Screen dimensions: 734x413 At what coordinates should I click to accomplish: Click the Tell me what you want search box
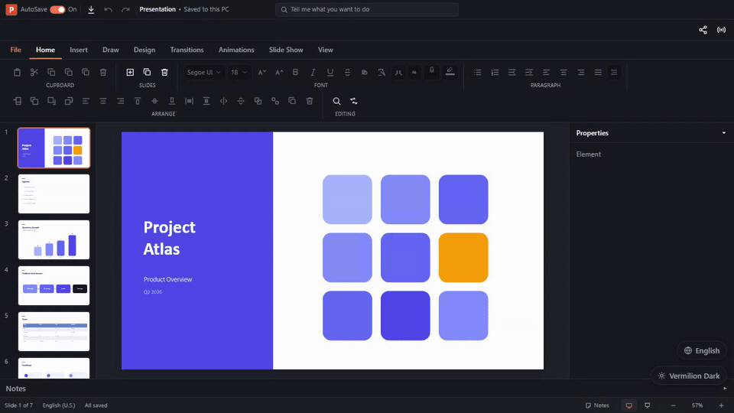click(x=367, y=9)
